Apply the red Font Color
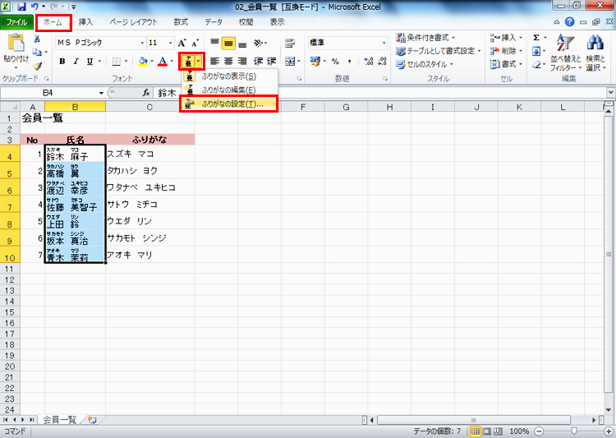Viewport: 616px width, 438px height. (163, 62)
